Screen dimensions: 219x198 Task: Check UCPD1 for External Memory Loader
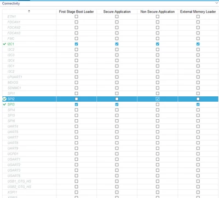(x=198, y=154)
